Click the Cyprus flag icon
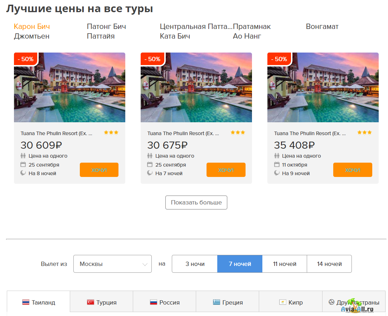Screen dimensions: 388x316 coord(283,302)
